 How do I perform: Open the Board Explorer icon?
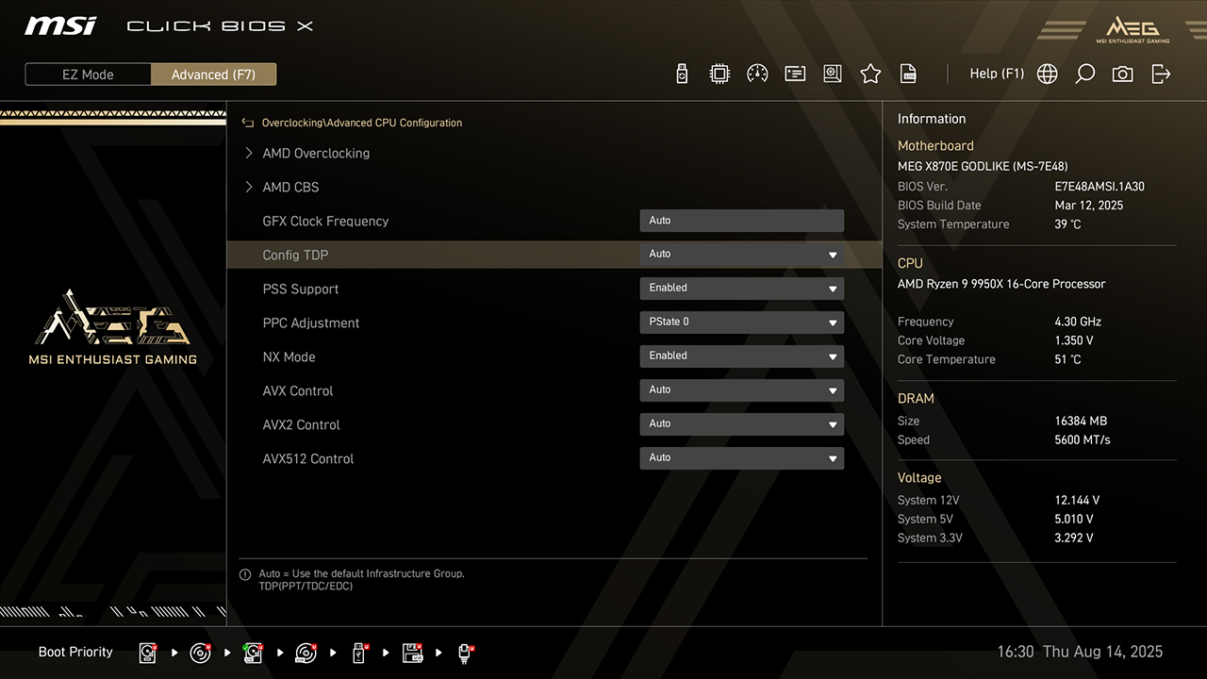833,74
